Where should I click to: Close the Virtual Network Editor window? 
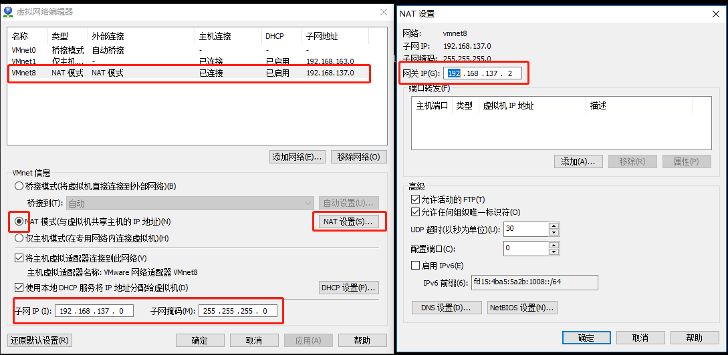click(384, 12)
